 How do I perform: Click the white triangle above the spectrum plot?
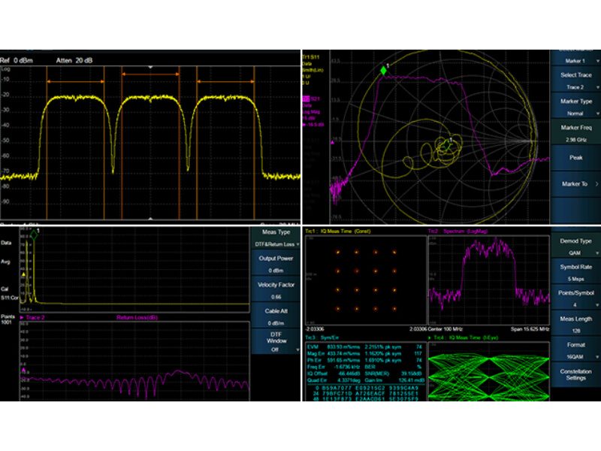[151, 68]
